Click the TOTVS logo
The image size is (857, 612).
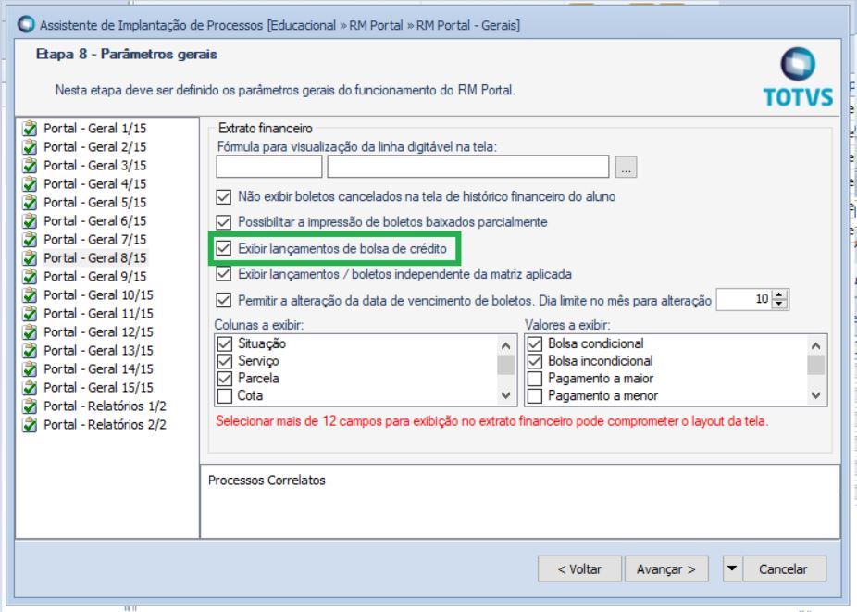click(798, 77)
